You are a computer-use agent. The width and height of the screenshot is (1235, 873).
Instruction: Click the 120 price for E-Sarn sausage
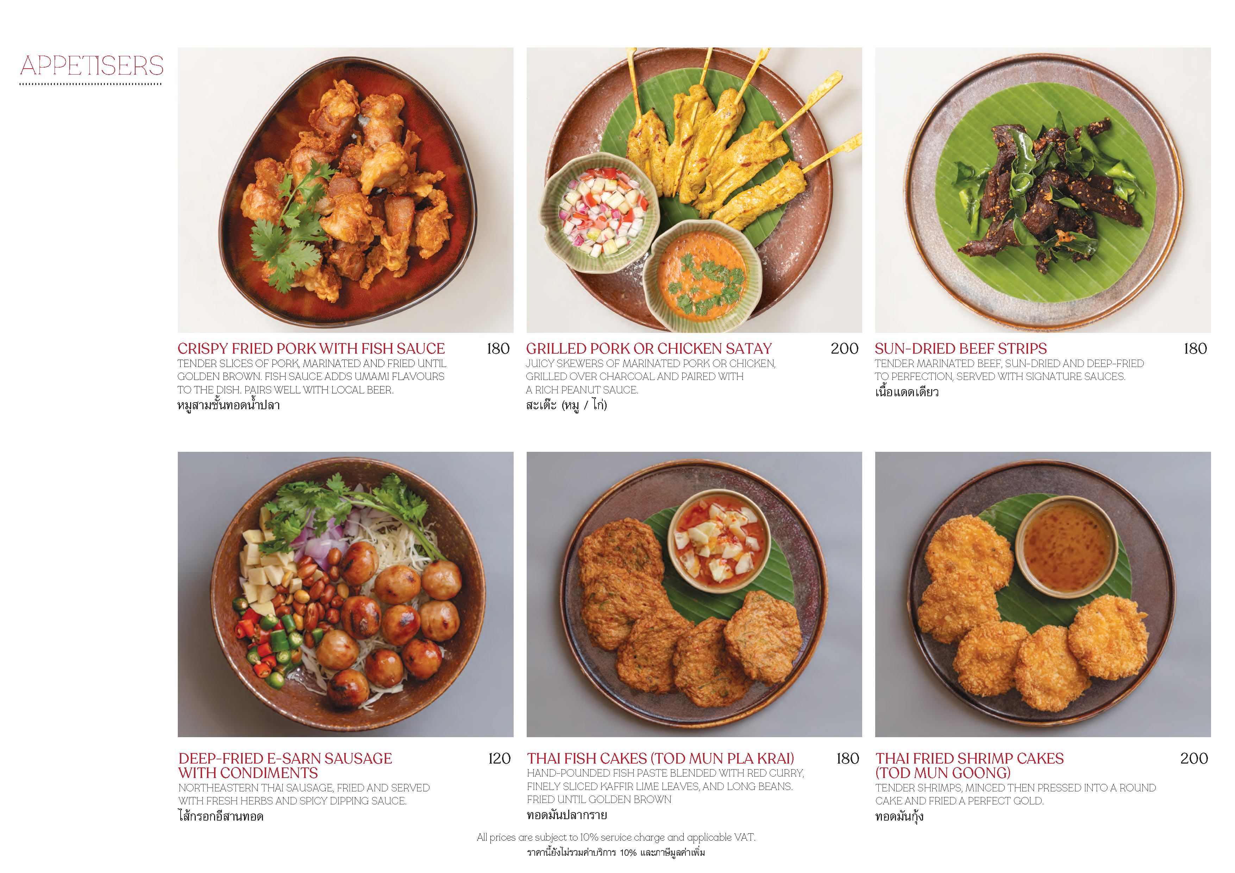click(x=499, y=758)
